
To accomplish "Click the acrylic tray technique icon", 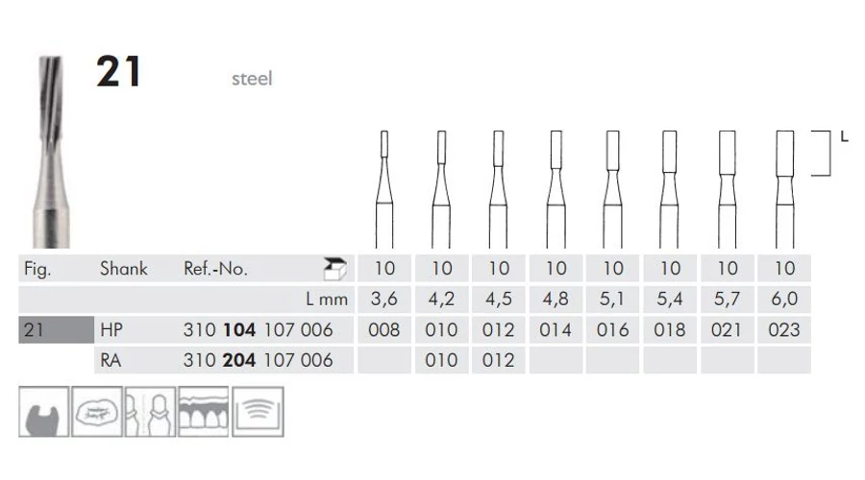I will (x=258, y=412).
